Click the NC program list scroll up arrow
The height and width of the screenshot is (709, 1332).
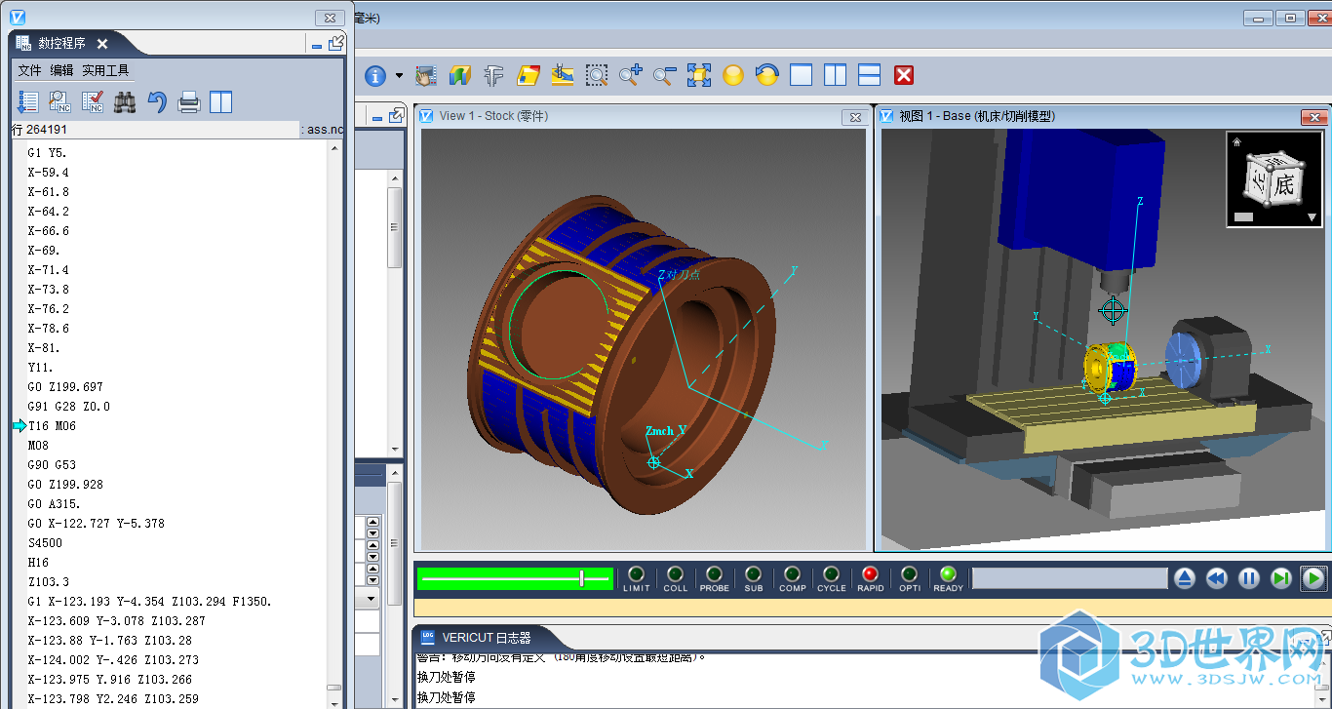click(335, 148)
